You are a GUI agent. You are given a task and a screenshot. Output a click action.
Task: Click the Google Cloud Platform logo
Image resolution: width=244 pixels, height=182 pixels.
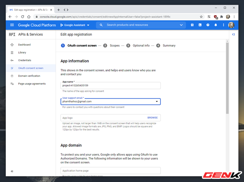[x=37, y=25]
